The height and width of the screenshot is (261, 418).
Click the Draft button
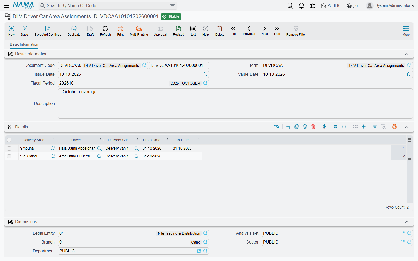pos(90,31)
